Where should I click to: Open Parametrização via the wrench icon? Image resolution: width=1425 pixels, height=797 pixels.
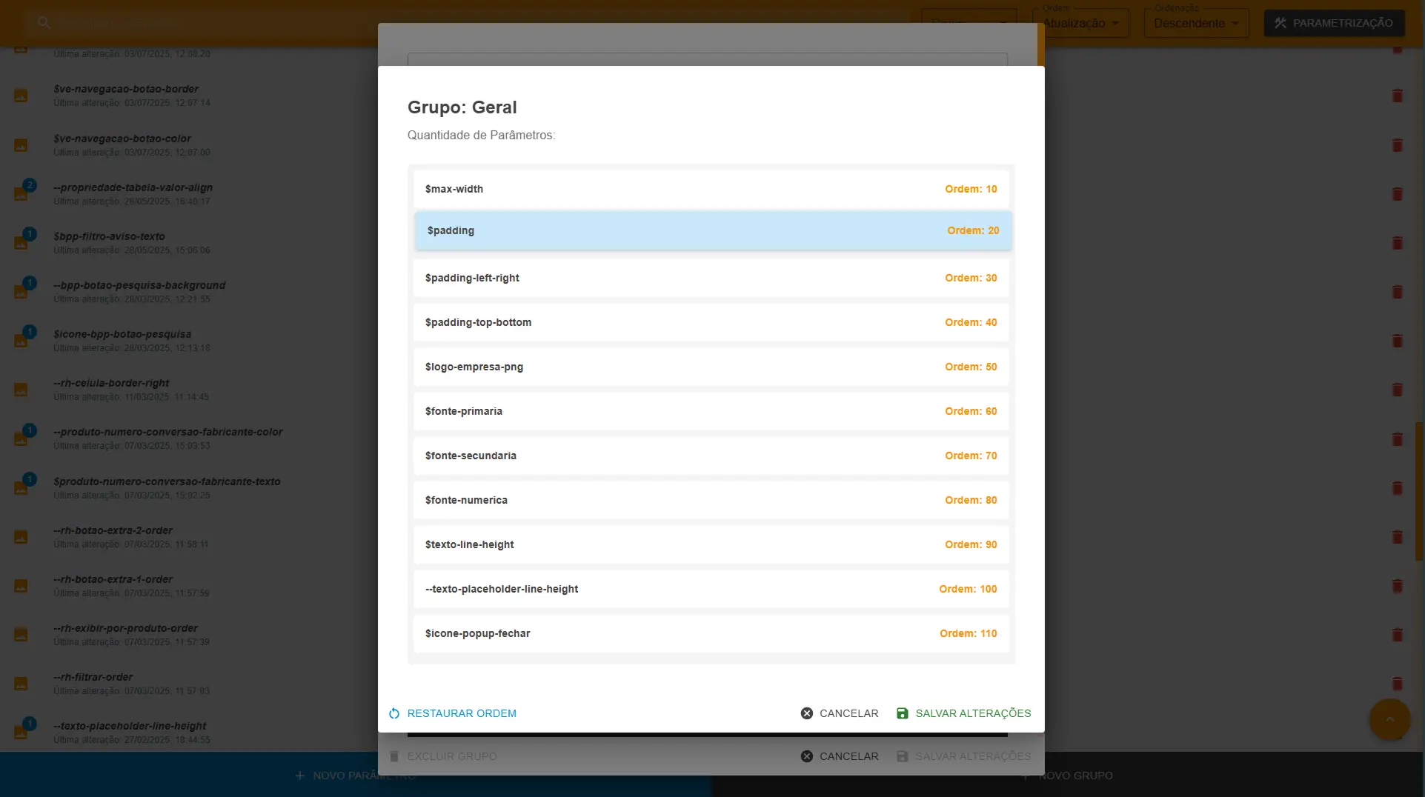(x=1281, y=22)
